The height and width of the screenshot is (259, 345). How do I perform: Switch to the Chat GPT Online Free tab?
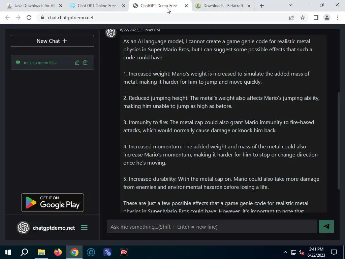pos(97,6)
